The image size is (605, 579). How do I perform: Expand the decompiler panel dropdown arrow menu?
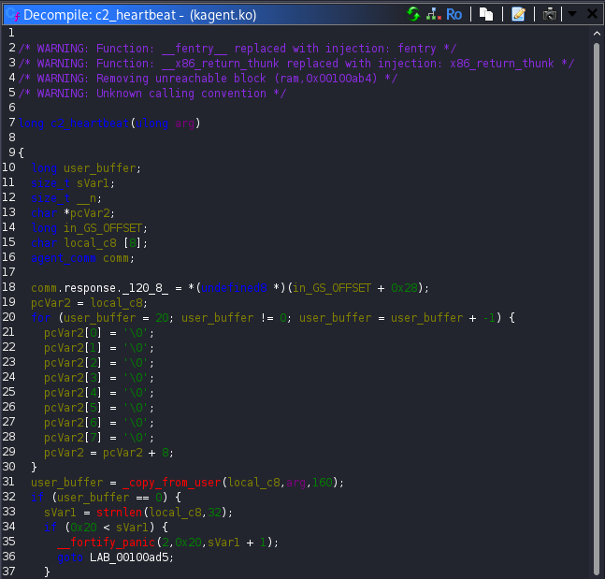(x=571, y=14)
